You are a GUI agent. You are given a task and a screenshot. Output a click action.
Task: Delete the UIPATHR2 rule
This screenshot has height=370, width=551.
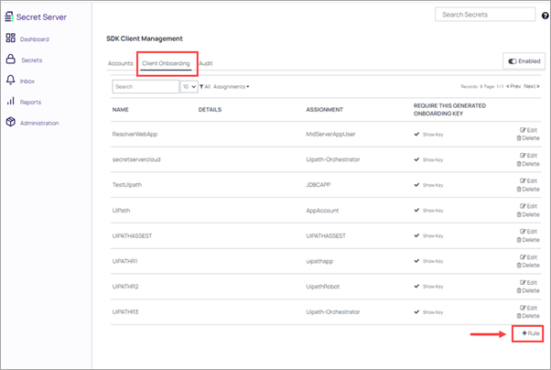[x=528, y=290]
